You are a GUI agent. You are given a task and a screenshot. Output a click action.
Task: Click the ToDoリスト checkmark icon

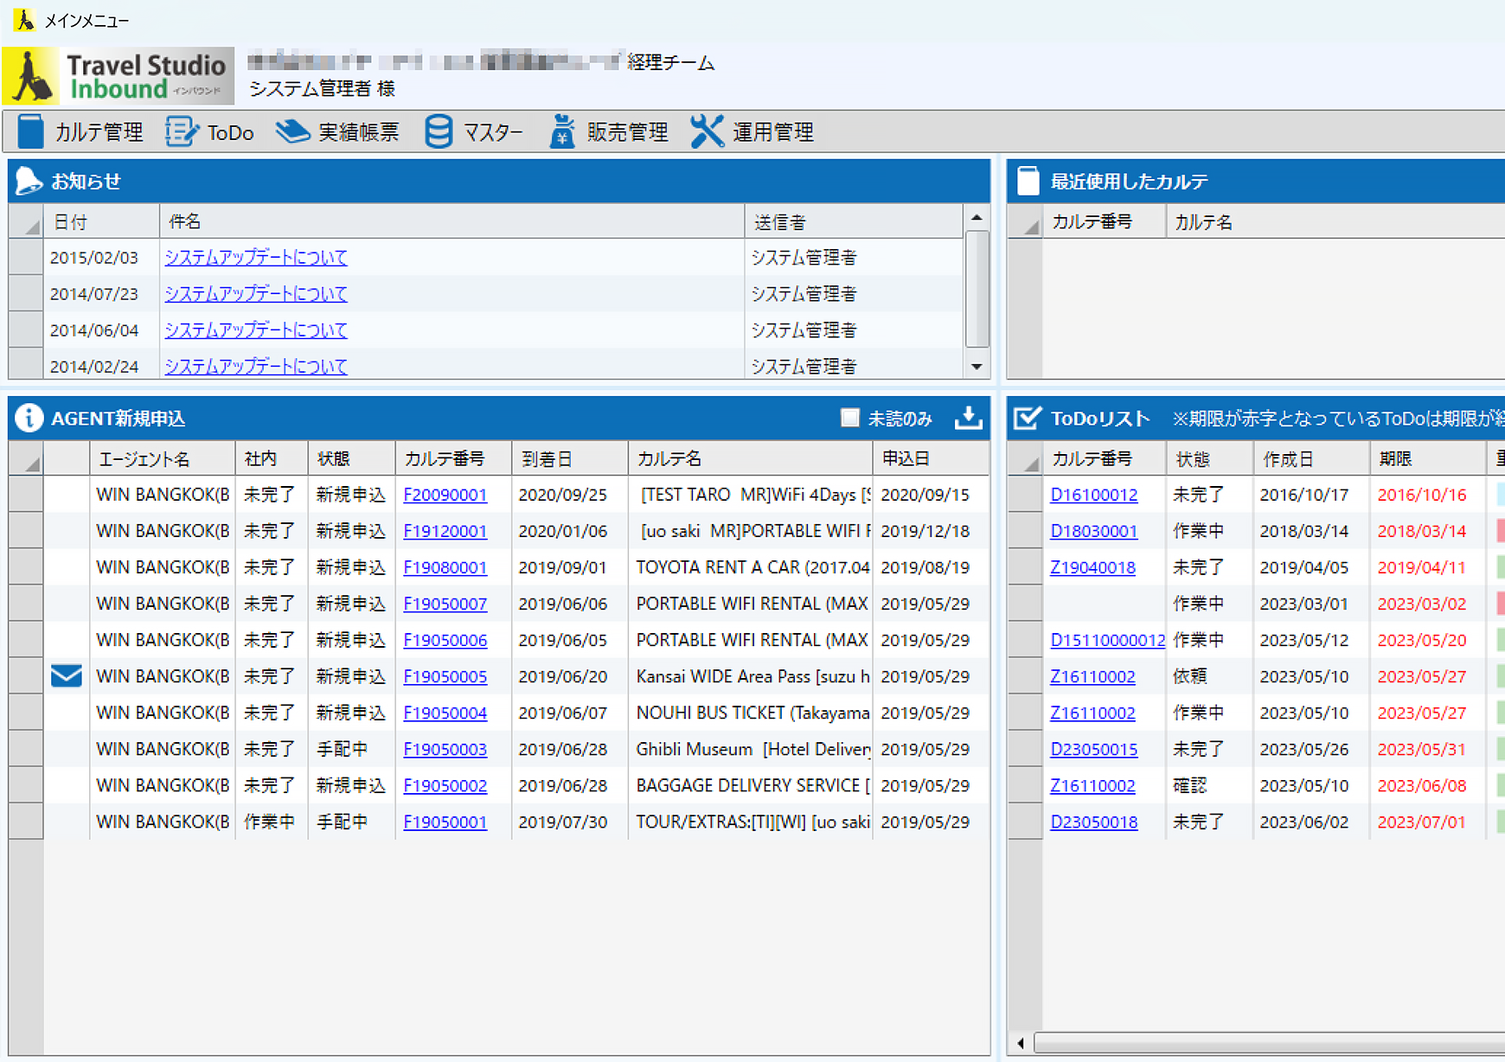[x=1027, y=418]
